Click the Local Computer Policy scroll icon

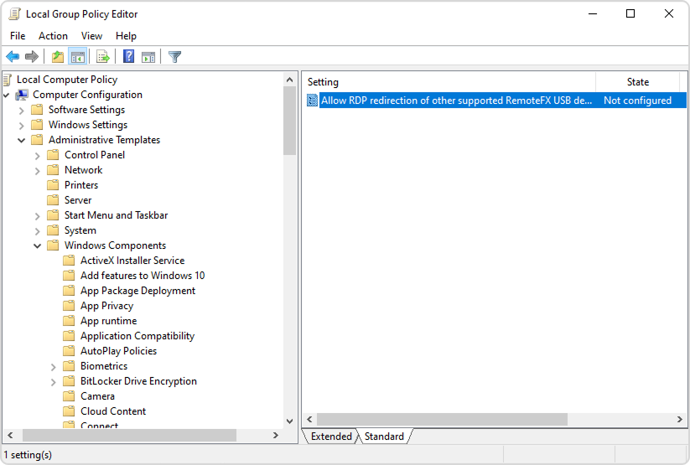[x=7, y=80]
